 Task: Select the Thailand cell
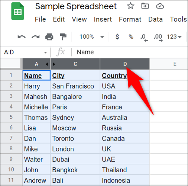pos(125,170)
